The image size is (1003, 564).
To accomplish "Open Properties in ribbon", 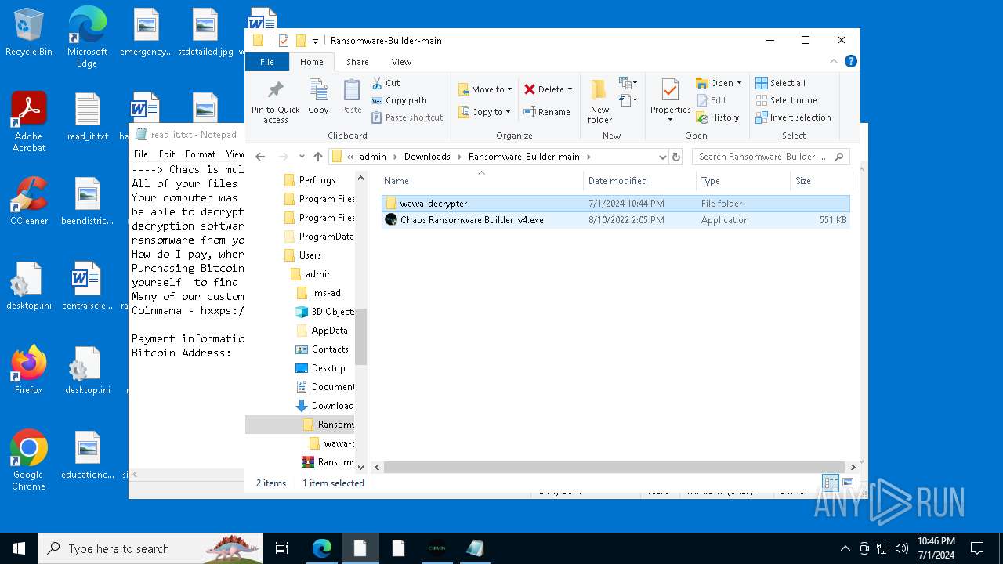I will pos(670,100).
